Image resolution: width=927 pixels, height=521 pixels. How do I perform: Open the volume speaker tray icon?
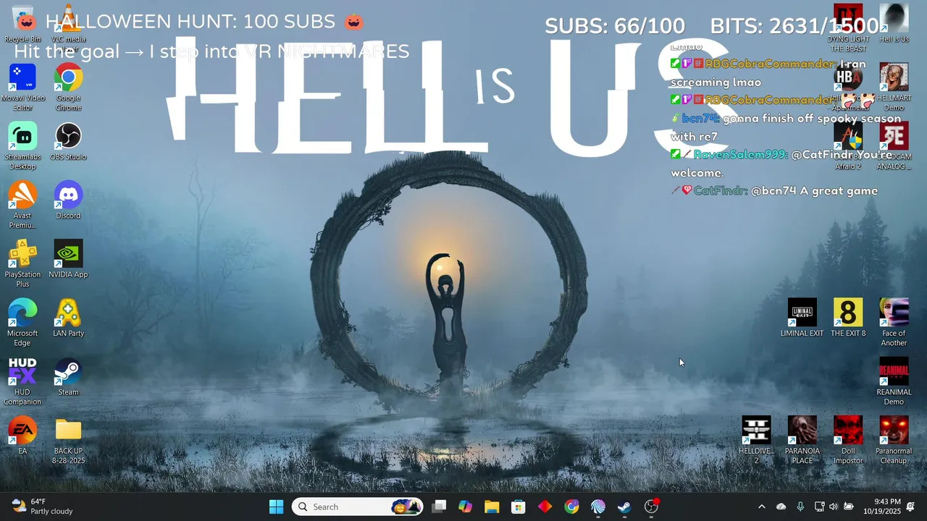pyautogui.click(x=834, y=507)
